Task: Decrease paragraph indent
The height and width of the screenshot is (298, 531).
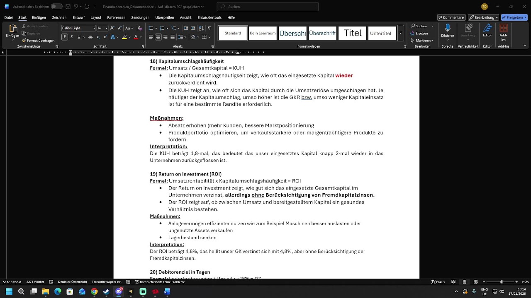Action: 186,28
